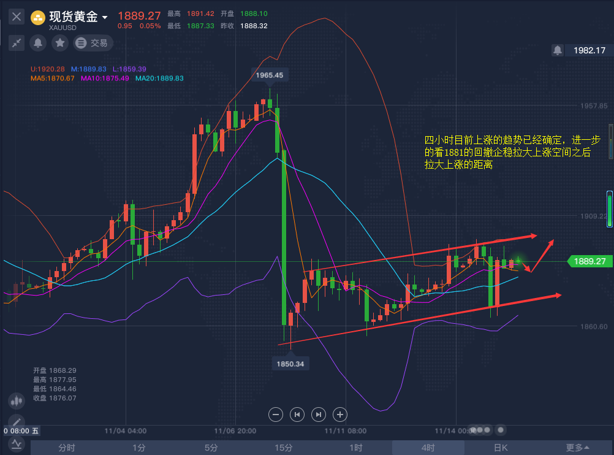
Task: Jump to next candle with skip-forward button
Action: pyautogui.click(x=319, y=415)
